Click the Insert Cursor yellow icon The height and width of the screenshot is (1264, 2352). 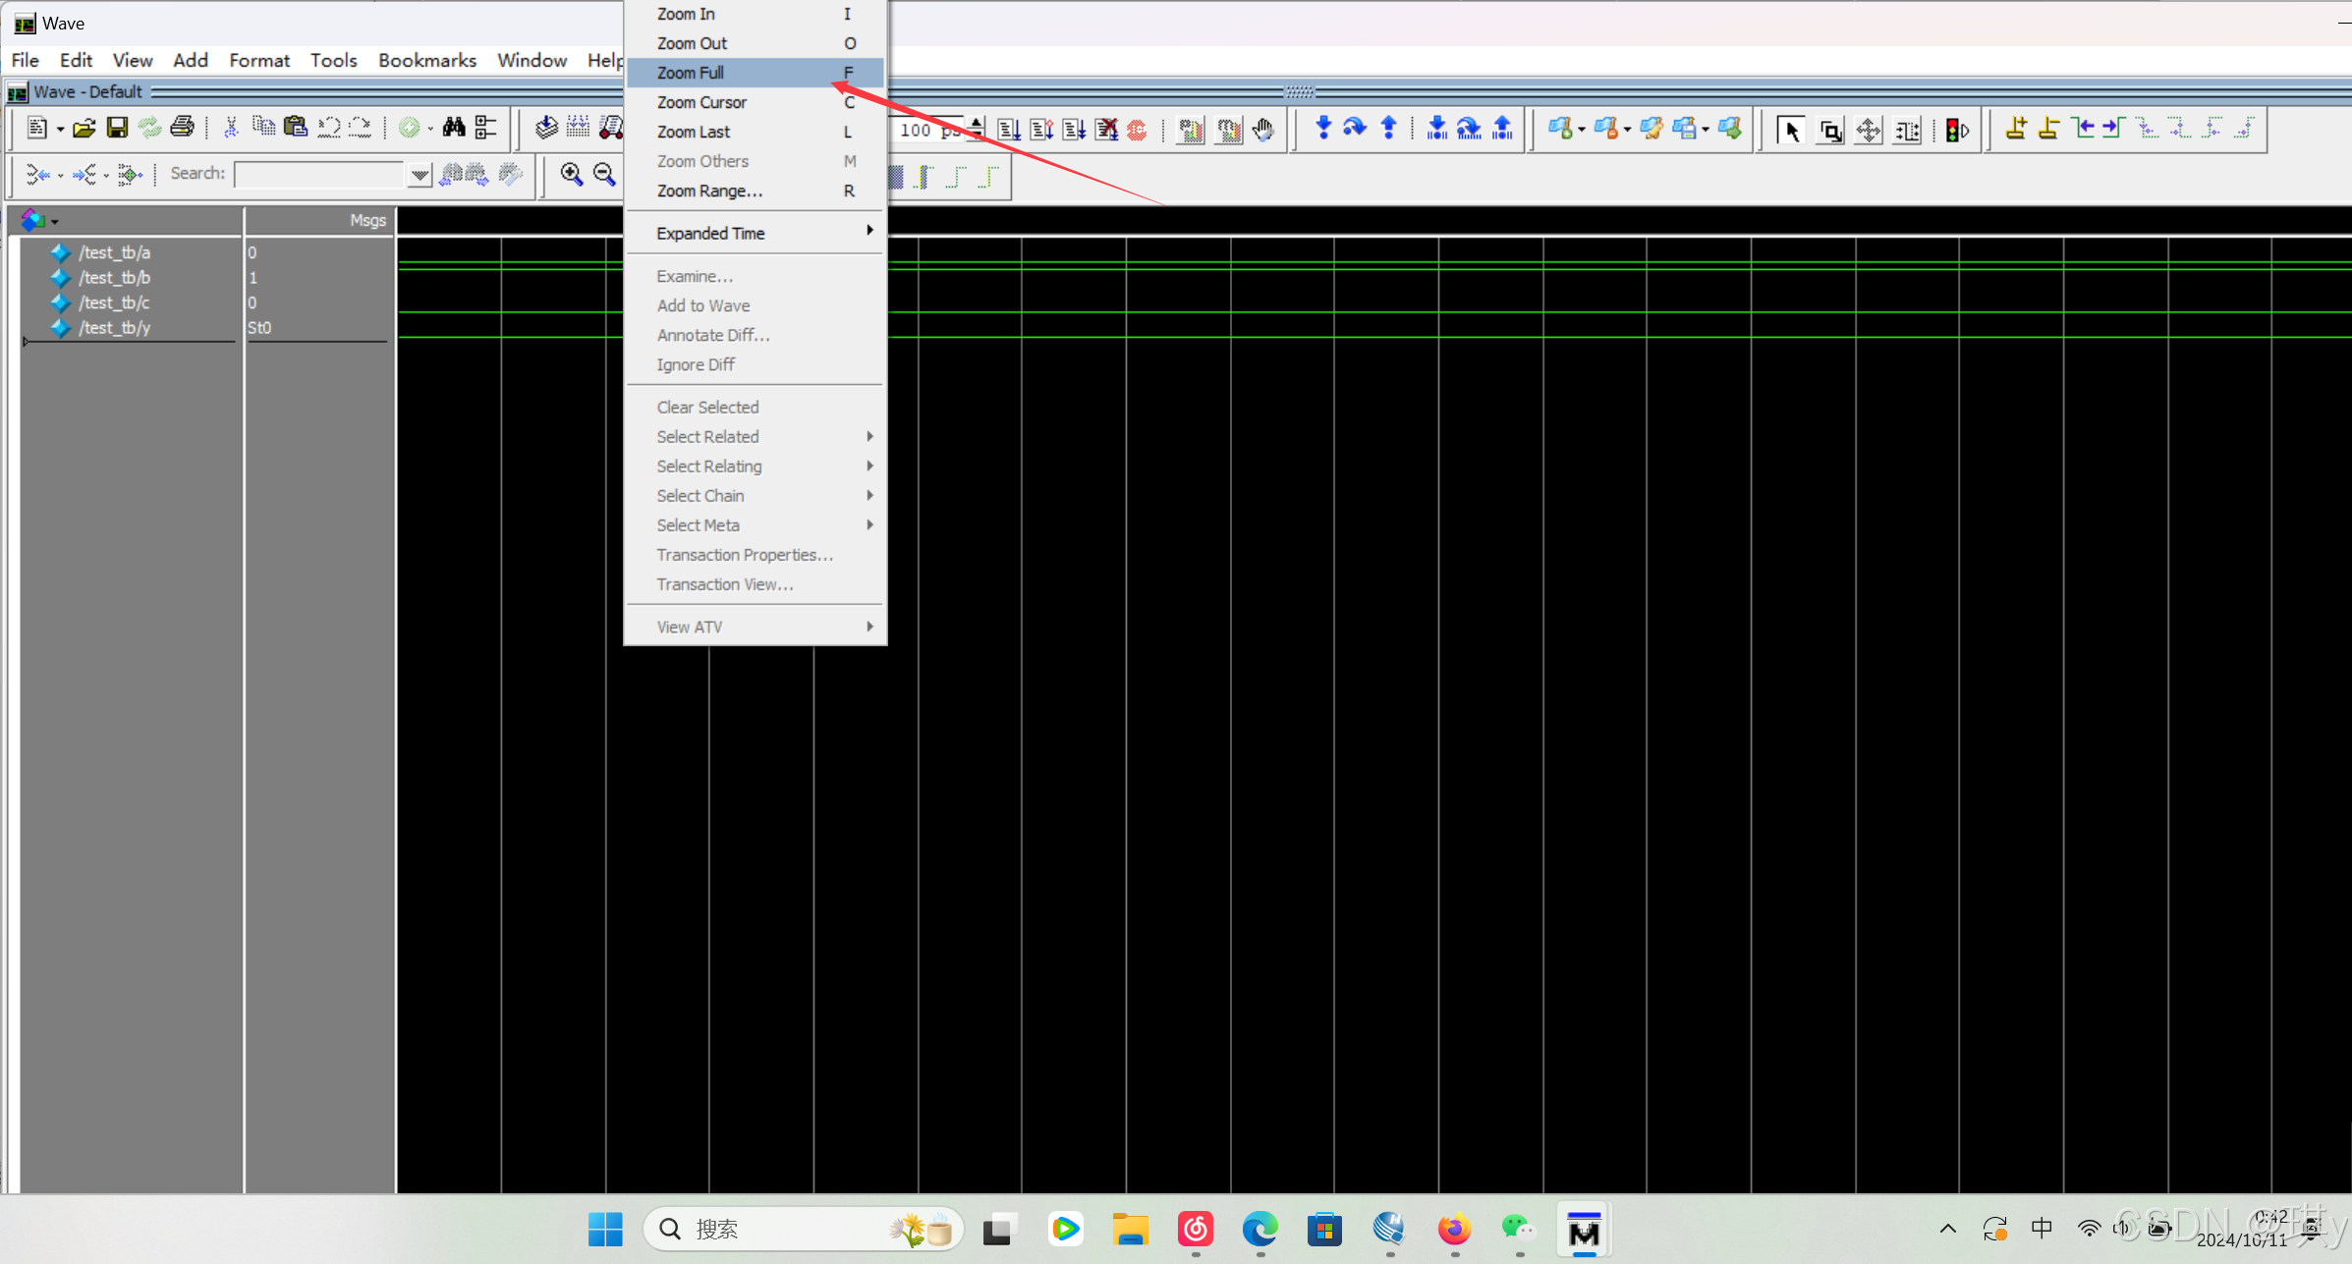pyautogui.click(x=2016, y=129)
